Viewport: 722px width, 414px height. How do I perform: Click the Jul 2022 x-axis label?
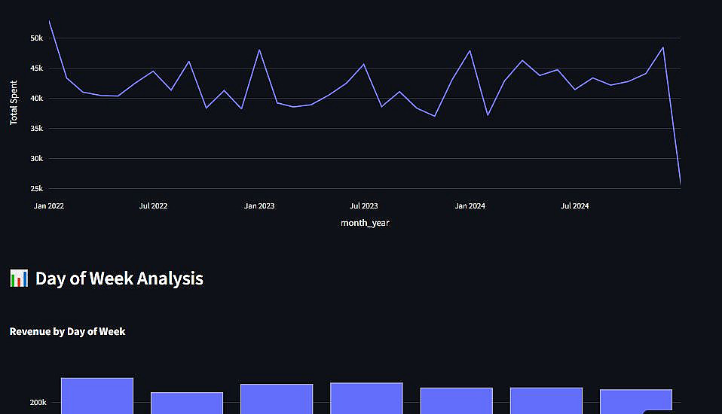click(x=153, y=206)
